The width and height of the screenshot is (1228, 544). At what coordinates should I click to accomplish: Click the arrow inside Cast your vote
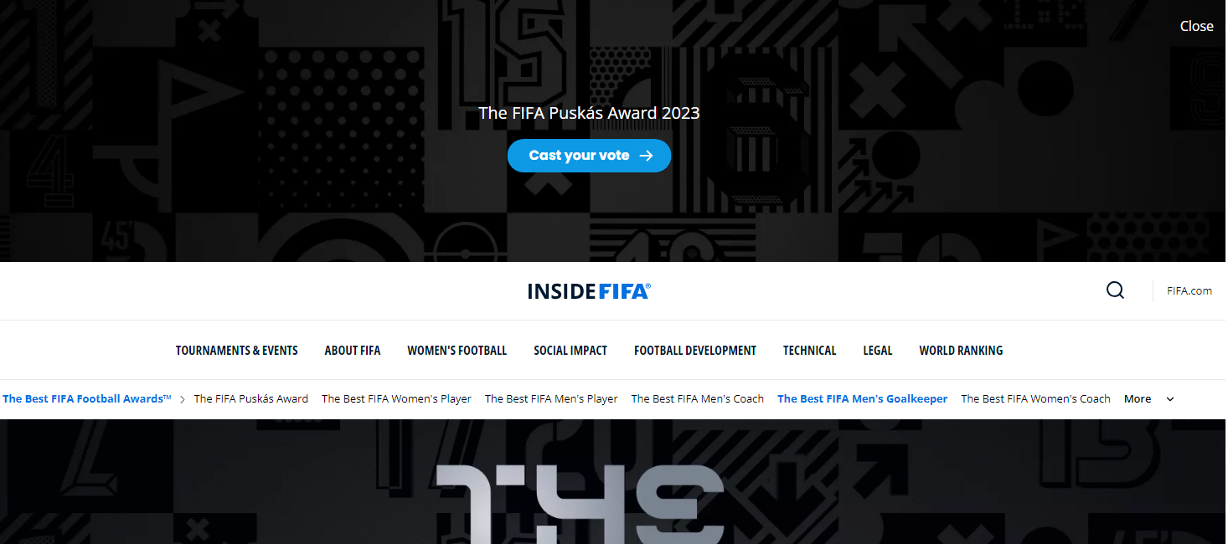pos(646,156)
